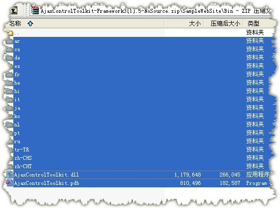Sort by the 类型 column header

(253, 23)
